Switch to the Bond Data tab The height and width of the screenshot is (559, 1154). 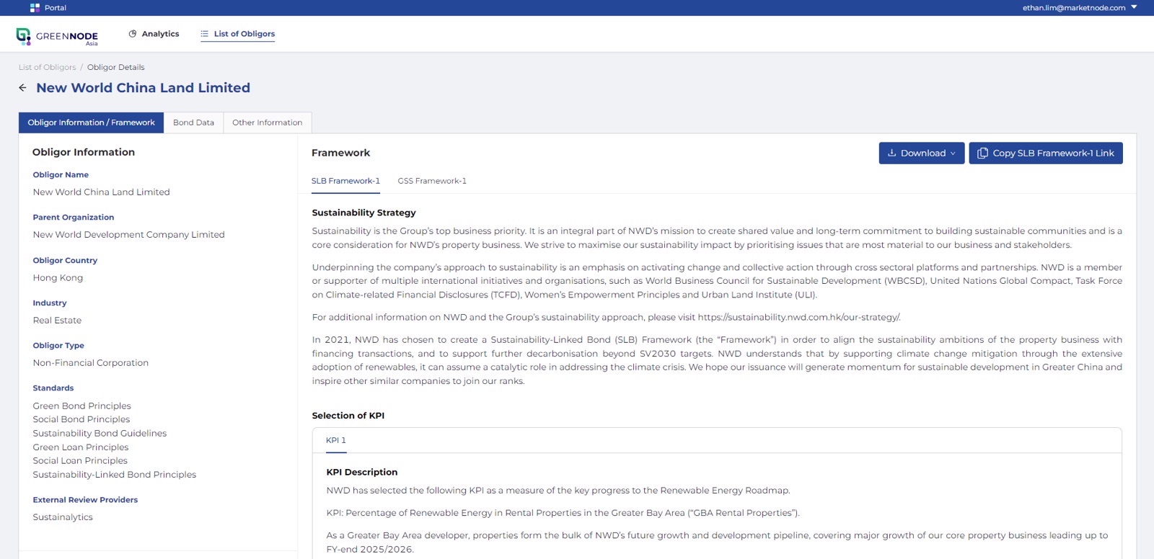(193, 122)
